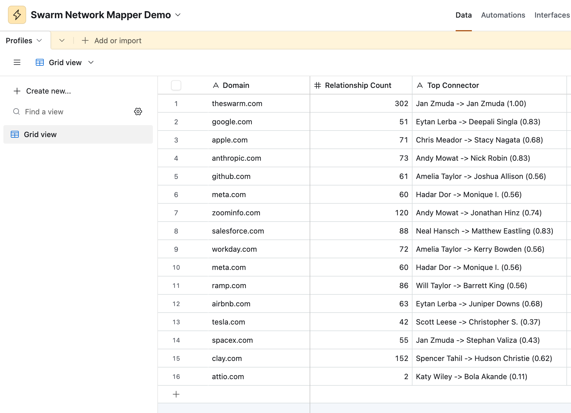Click the Jan Zmuda -> Jan Zmuda cell
Viewport: 571px width, 413px height.
489,104
